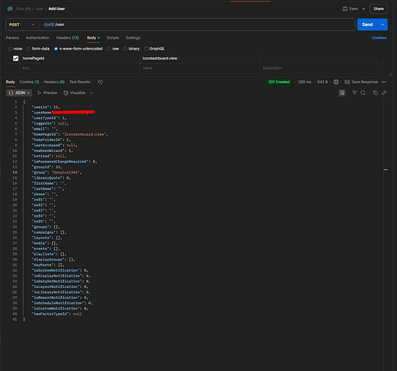Switch to the Authorization tab
Image resolution: width=397 pixels, height=371 pixels.
click(x=37, y=38)
